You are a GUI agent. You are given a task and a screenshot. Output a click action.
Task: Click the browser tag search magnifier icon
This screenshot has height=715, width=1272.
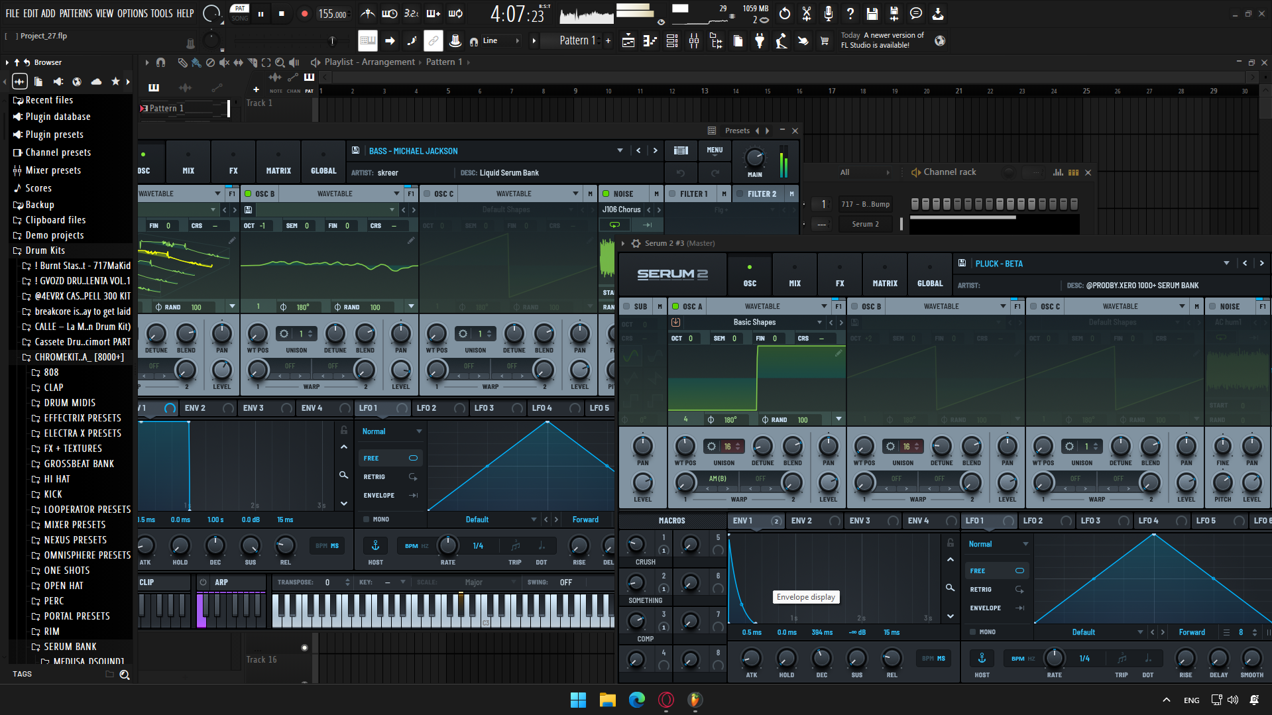click(x=124, y=675)
